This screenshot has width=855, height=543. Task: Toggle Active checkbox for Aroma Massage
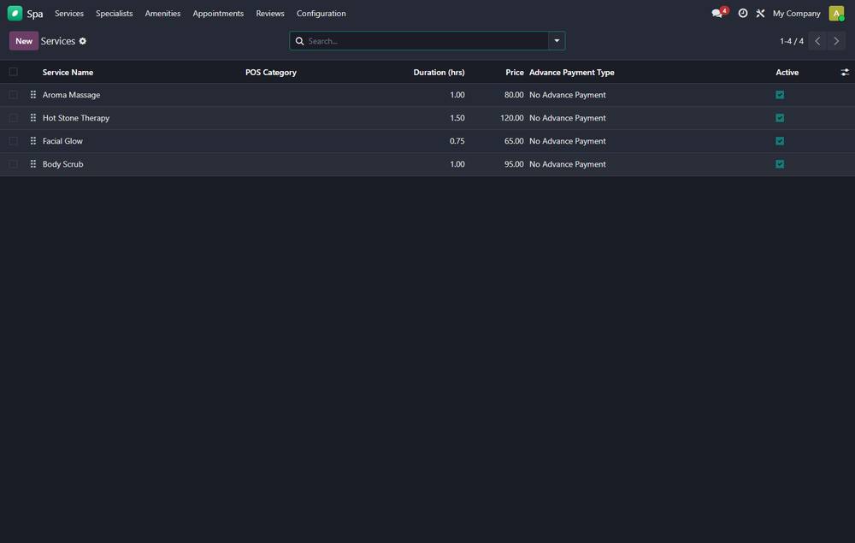coord(780,95)
